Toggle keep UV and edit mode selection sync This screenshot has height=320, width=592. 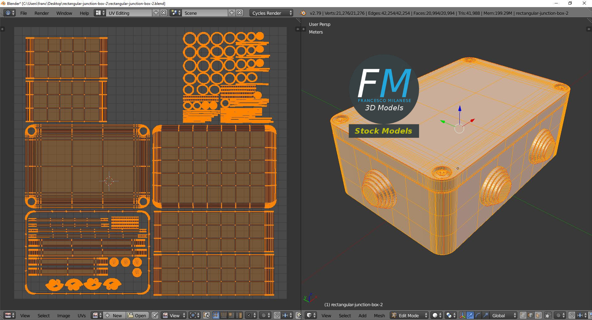click(x=206, y=315)
